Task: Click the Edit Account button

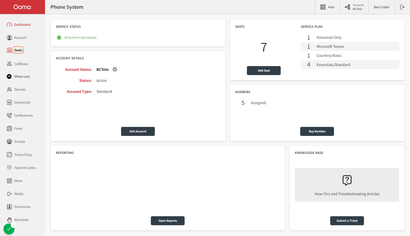Action: point(138,131)
